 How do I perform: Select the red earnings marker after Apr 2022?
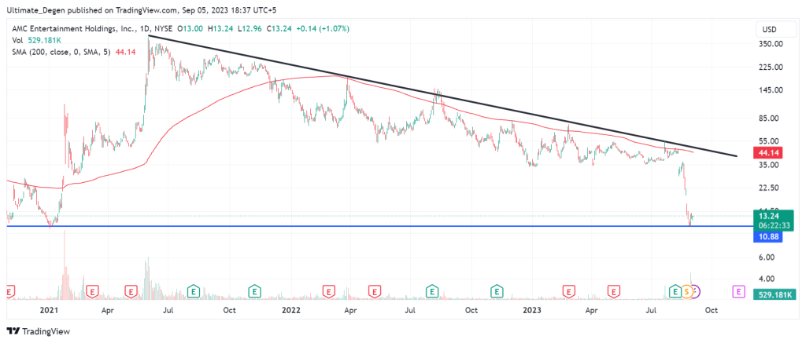coord(375,292)
